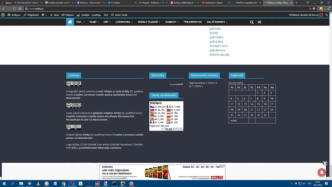Expand the LITERATURA menu
Viewport: 332px width, 187px height.
(124, 22)
